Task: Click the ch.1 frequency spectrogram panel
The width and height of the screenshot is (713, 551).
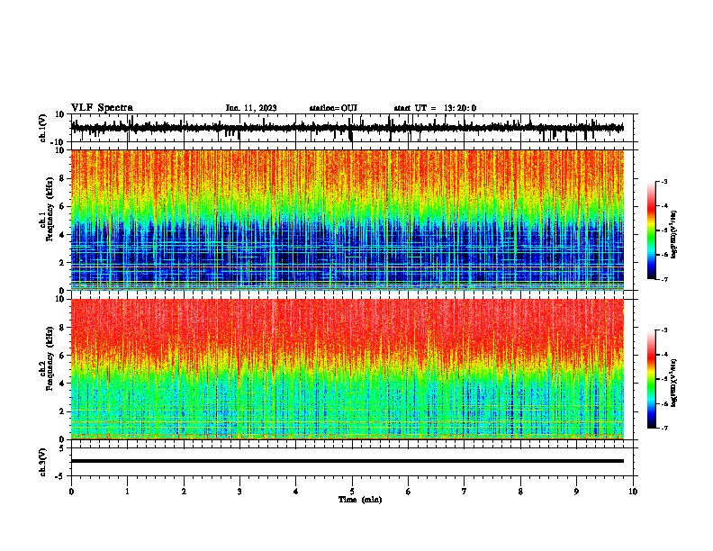Action: [x=347, y=220]
